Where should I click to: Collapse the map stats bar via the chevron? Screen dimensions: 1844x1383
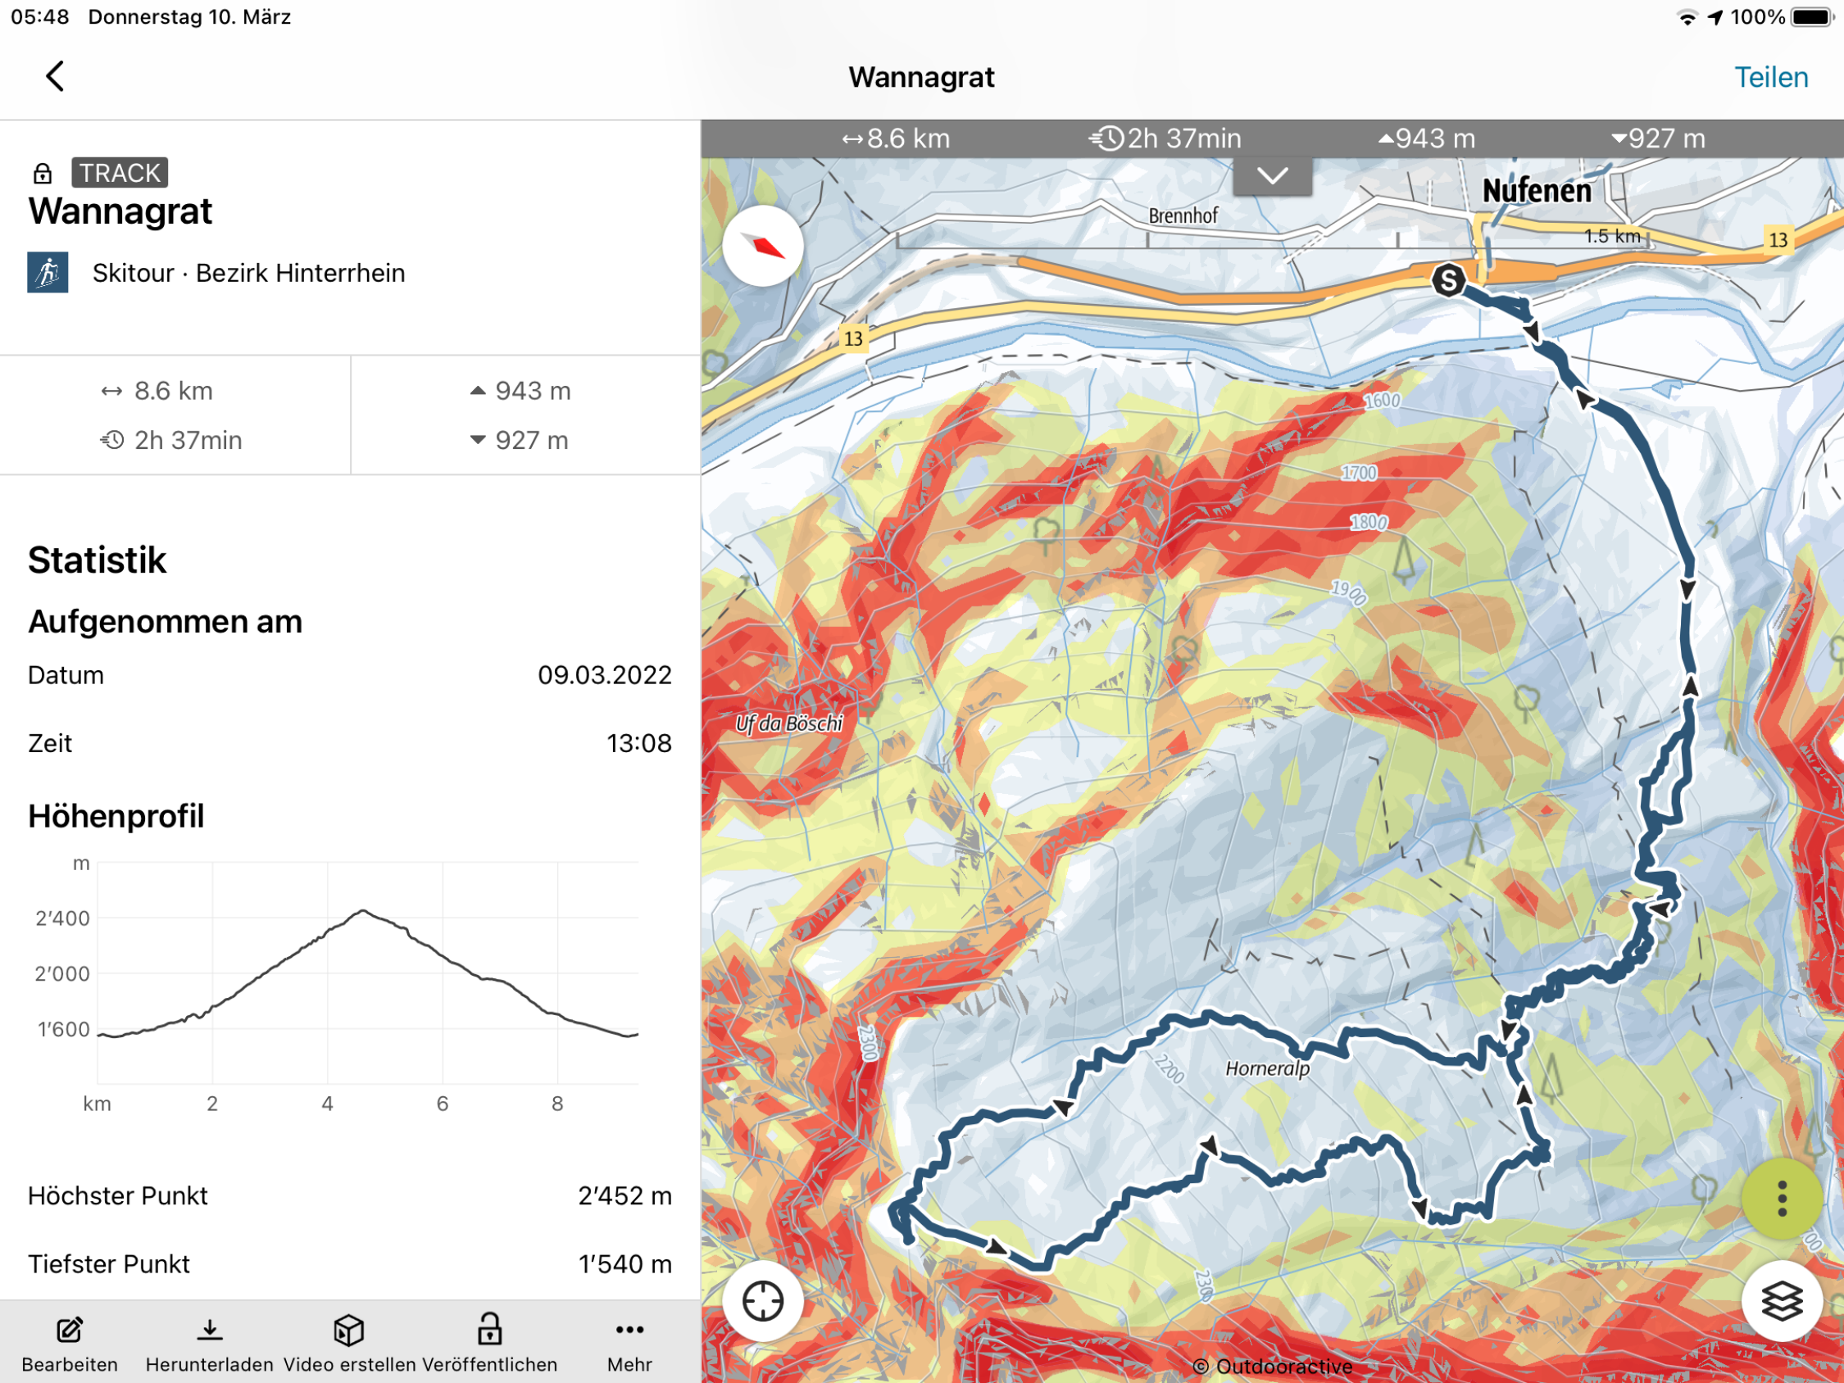(x=1272, y=176)
